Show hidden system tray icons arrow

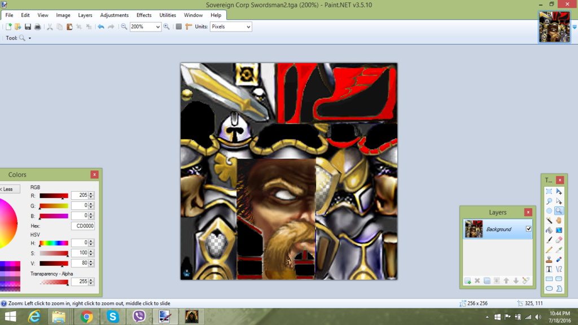coord(487,317)
